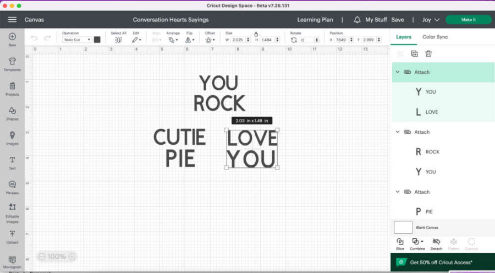495x273 pixels.
Task: Zoom out with the minus button
Action: pos(42,256)
